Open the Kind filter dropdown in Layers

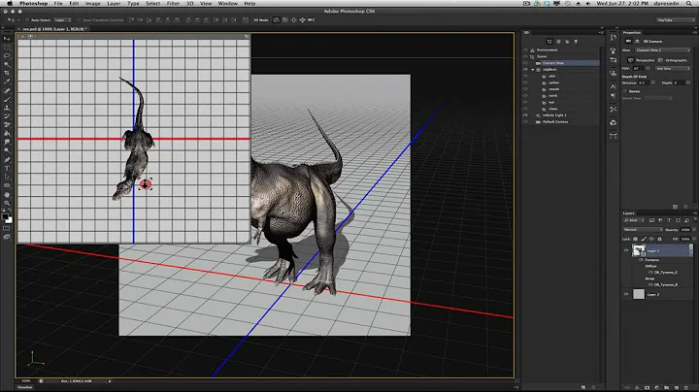click(635, 220)
